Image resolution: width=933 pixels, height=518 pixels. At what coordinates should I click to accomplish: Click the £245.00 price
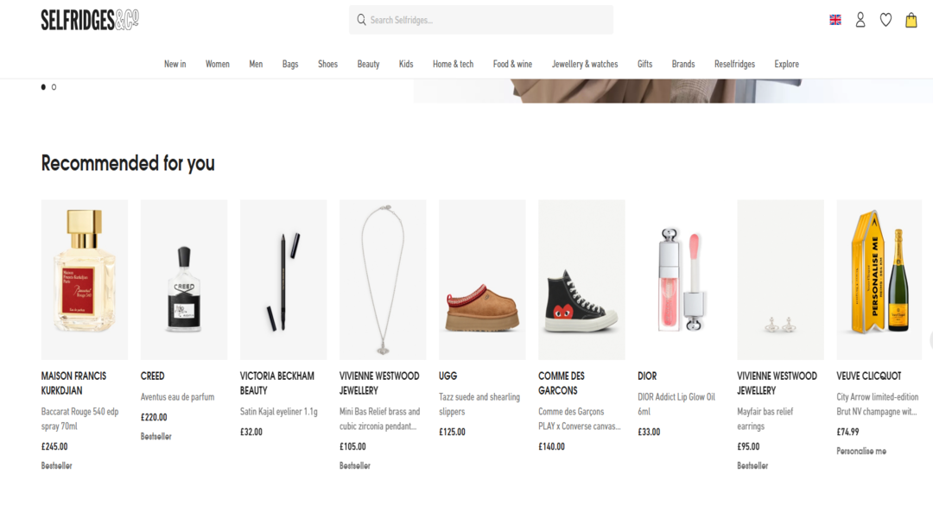click(54, 446)
